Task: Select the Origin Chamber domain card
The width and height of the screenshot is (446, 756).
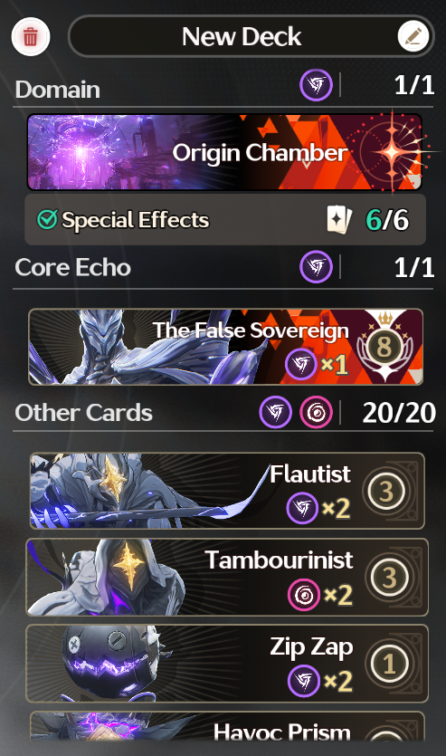Action: coord(225,152)
